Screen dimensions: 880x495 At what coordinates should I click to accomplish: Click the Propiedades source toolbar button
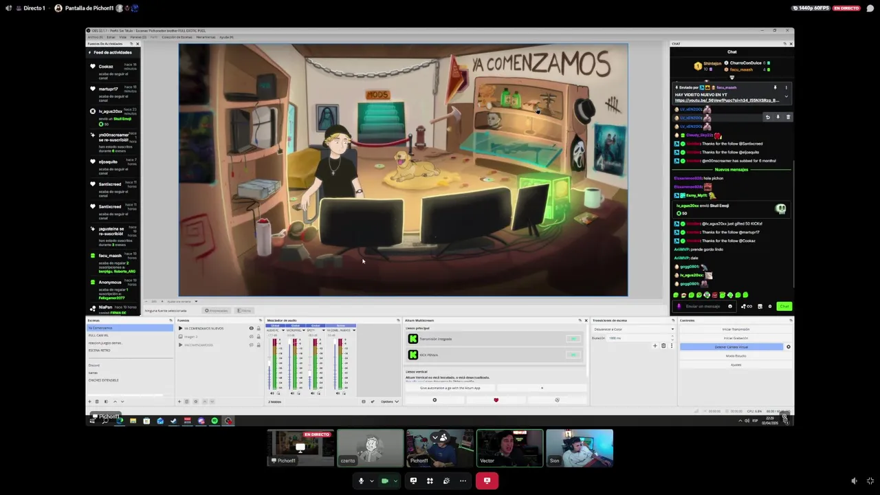[x=217, y=311]
